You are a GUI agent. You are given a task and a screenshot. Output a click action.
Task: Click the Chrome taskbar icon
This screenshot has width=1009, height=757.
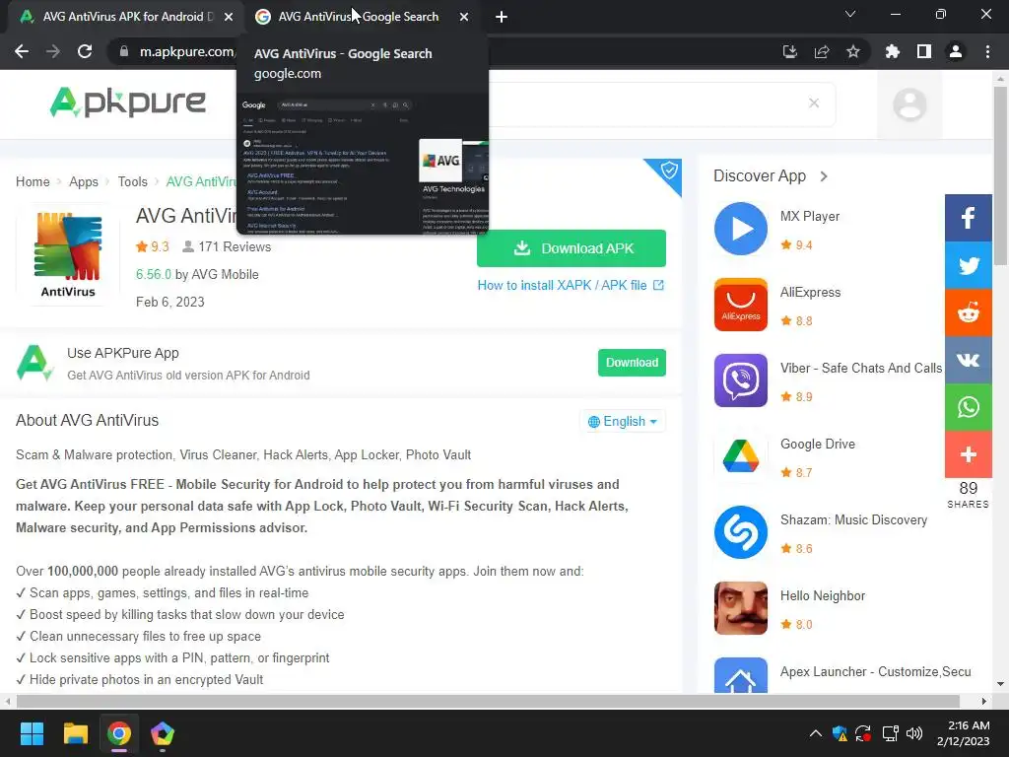[119, 733]
